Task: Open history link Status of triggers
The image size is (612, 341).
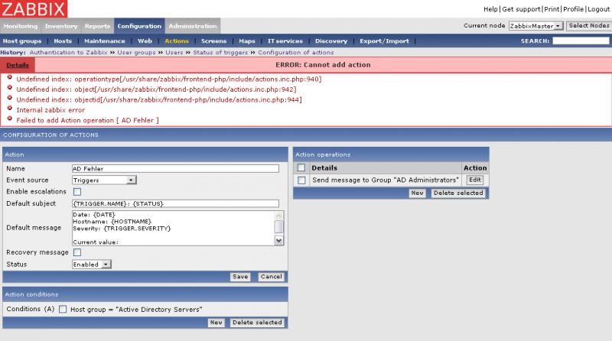Action: 220,52
